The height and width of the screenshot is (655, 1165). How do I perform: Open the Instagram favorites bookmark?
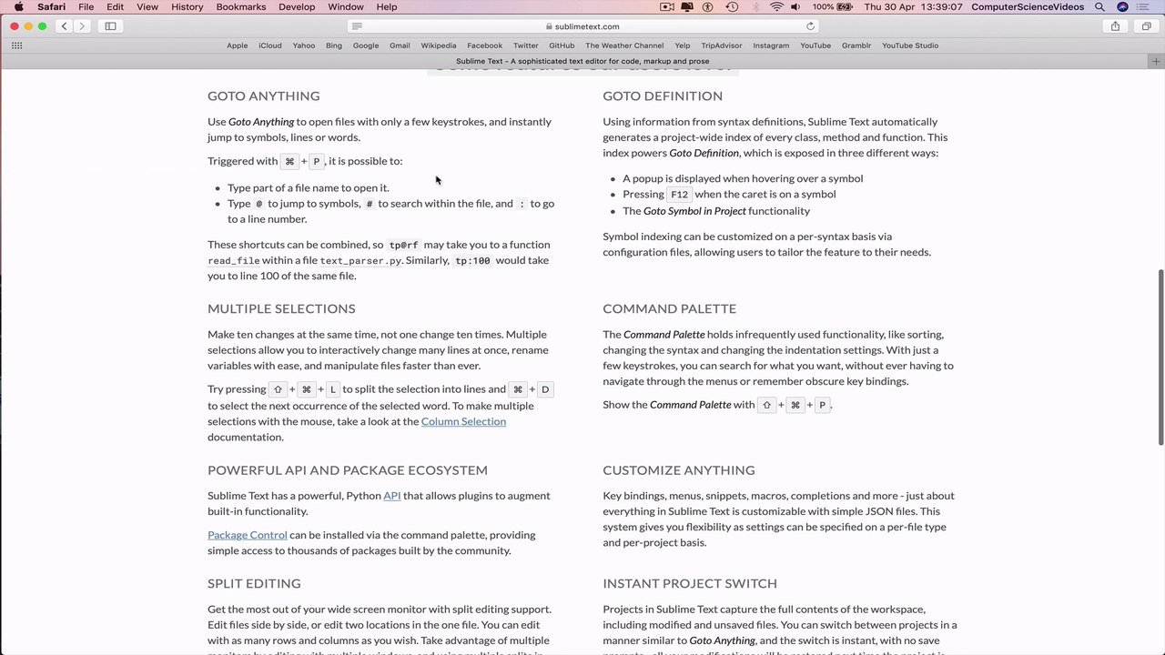pos(771,45)
